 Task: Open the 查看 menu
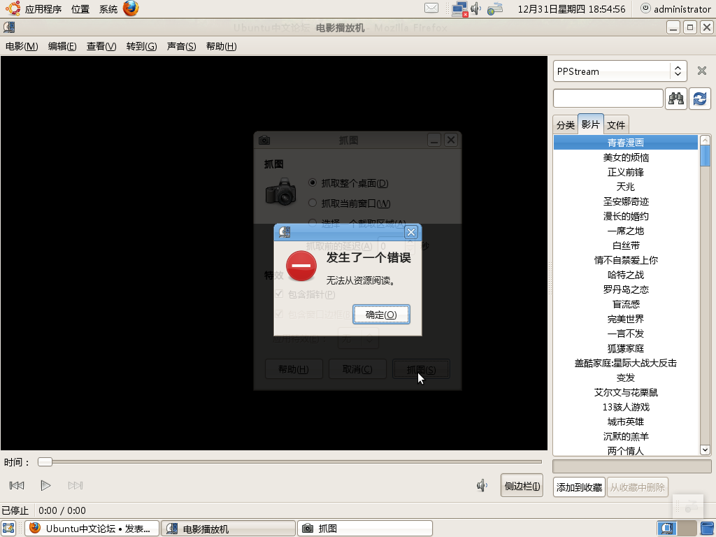point(101,46)
